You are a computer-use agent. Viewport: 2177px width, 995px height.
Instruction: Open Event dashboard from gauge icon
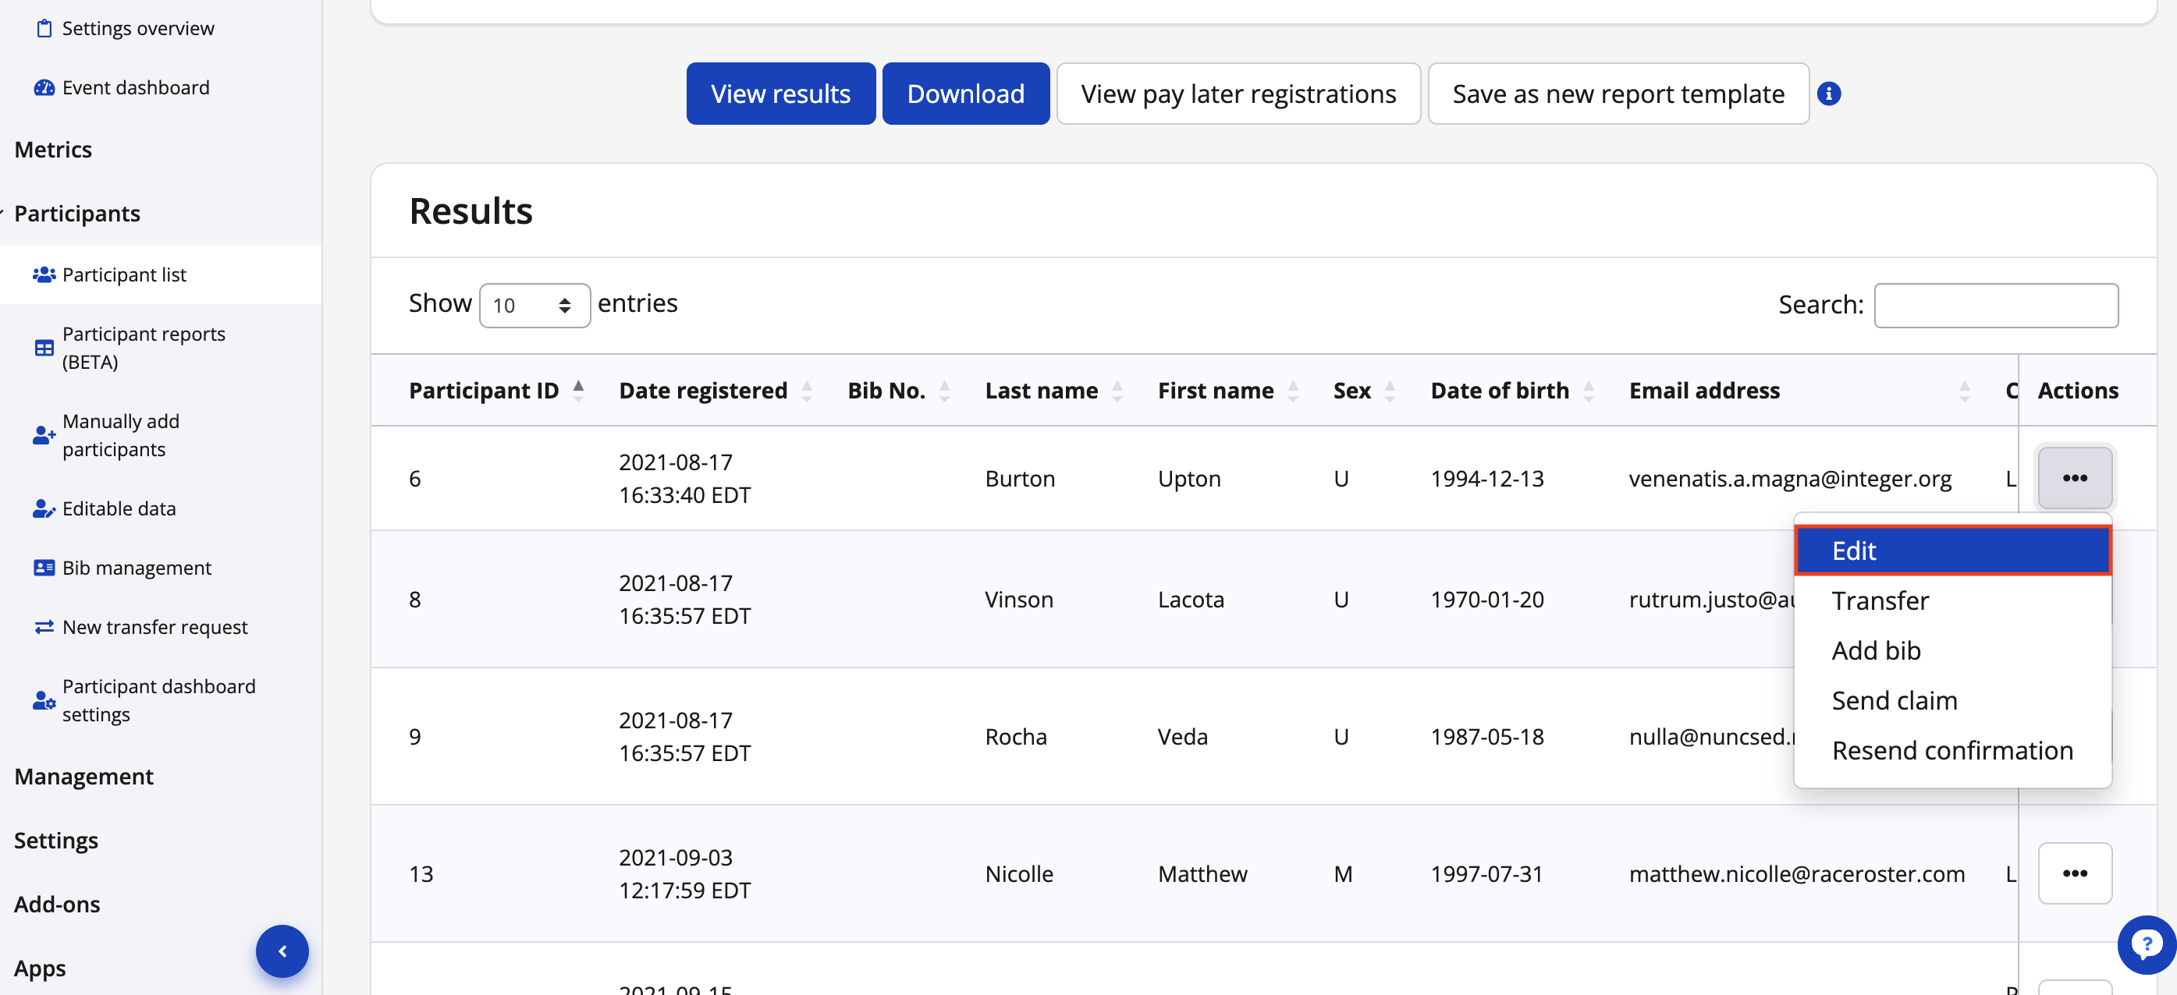pos(44,88)
